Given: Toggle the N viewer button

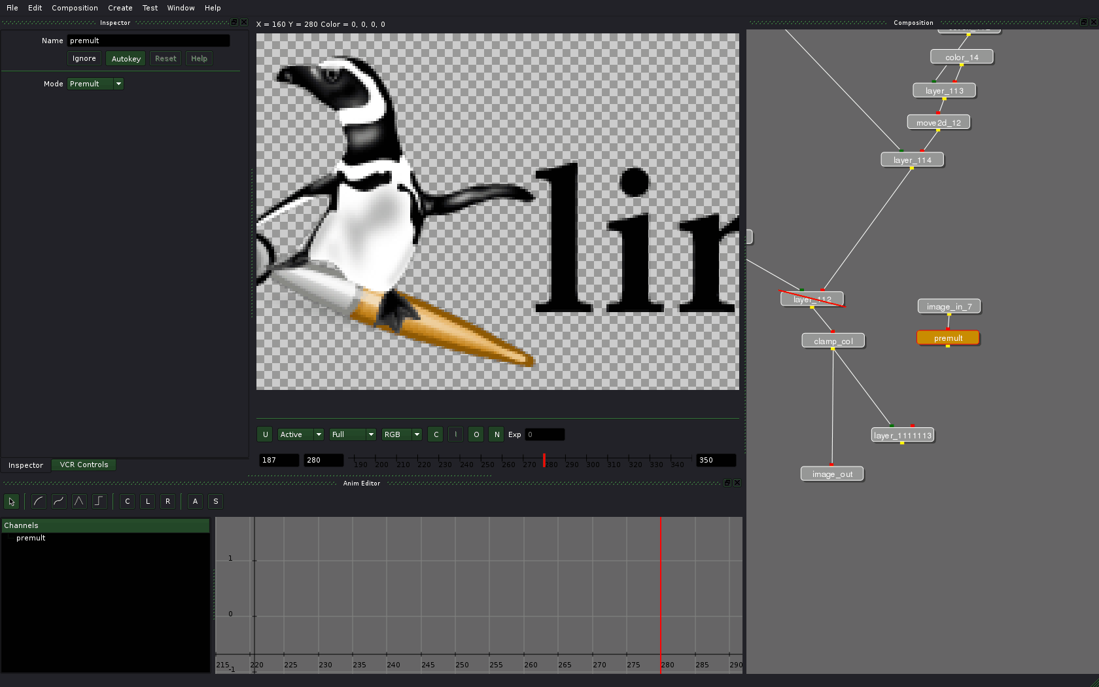Looking at the screenshot, I should [497, 434].
